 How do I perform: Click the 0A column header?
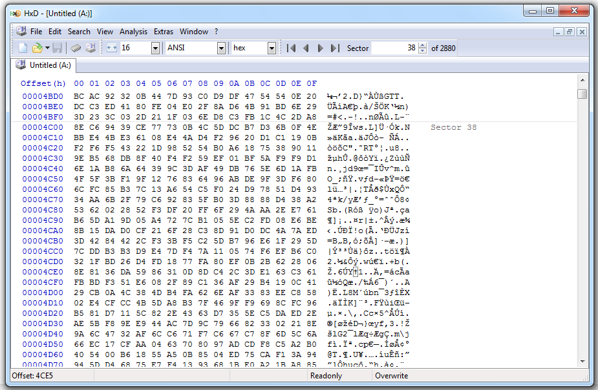[234, 83]
